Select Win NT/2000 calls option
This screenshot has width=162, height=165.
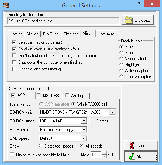(73, 104)
